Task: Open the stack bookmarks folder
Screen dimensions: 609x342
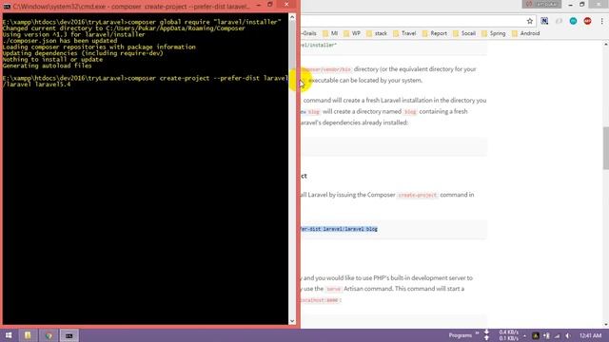Action: tap(377, 33)
